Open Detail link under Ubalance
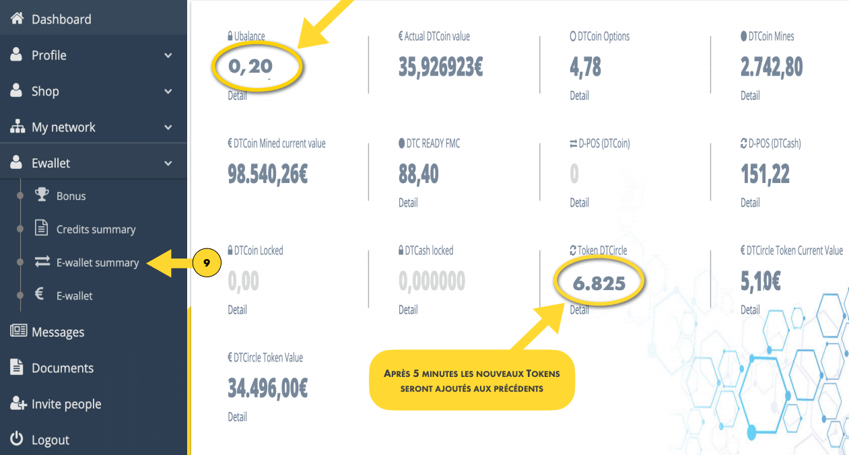Viewport: 849px width, 455px height. [x=237, y=96]
